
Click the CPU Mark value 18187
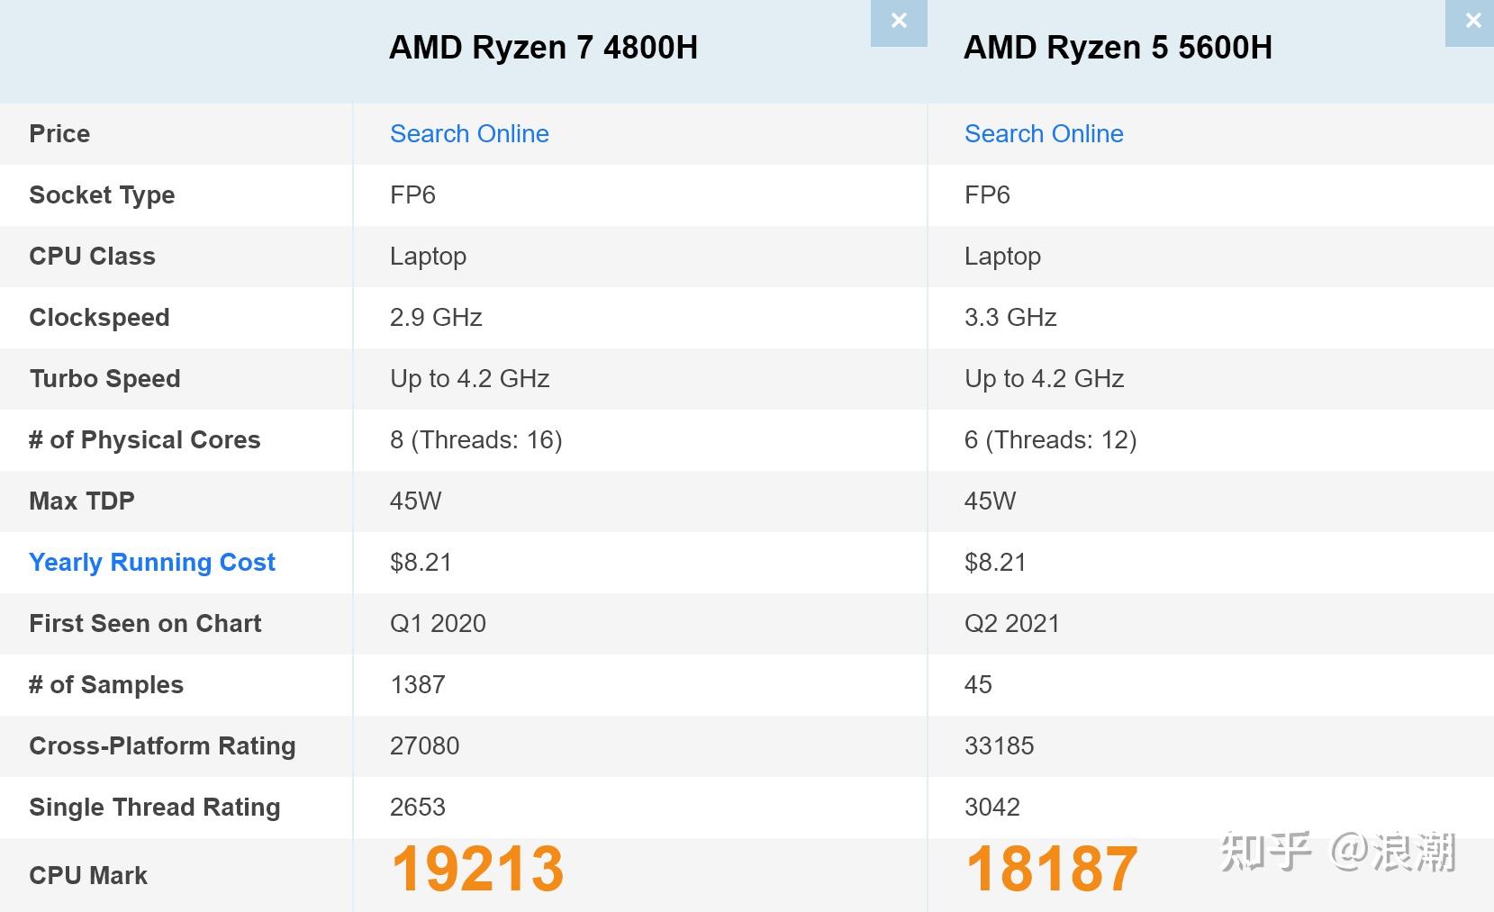(x=1052, y=867)
